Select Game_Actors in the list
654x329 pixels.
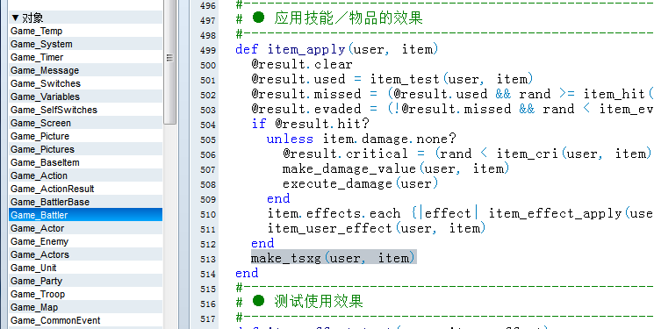tap(85, 254)
